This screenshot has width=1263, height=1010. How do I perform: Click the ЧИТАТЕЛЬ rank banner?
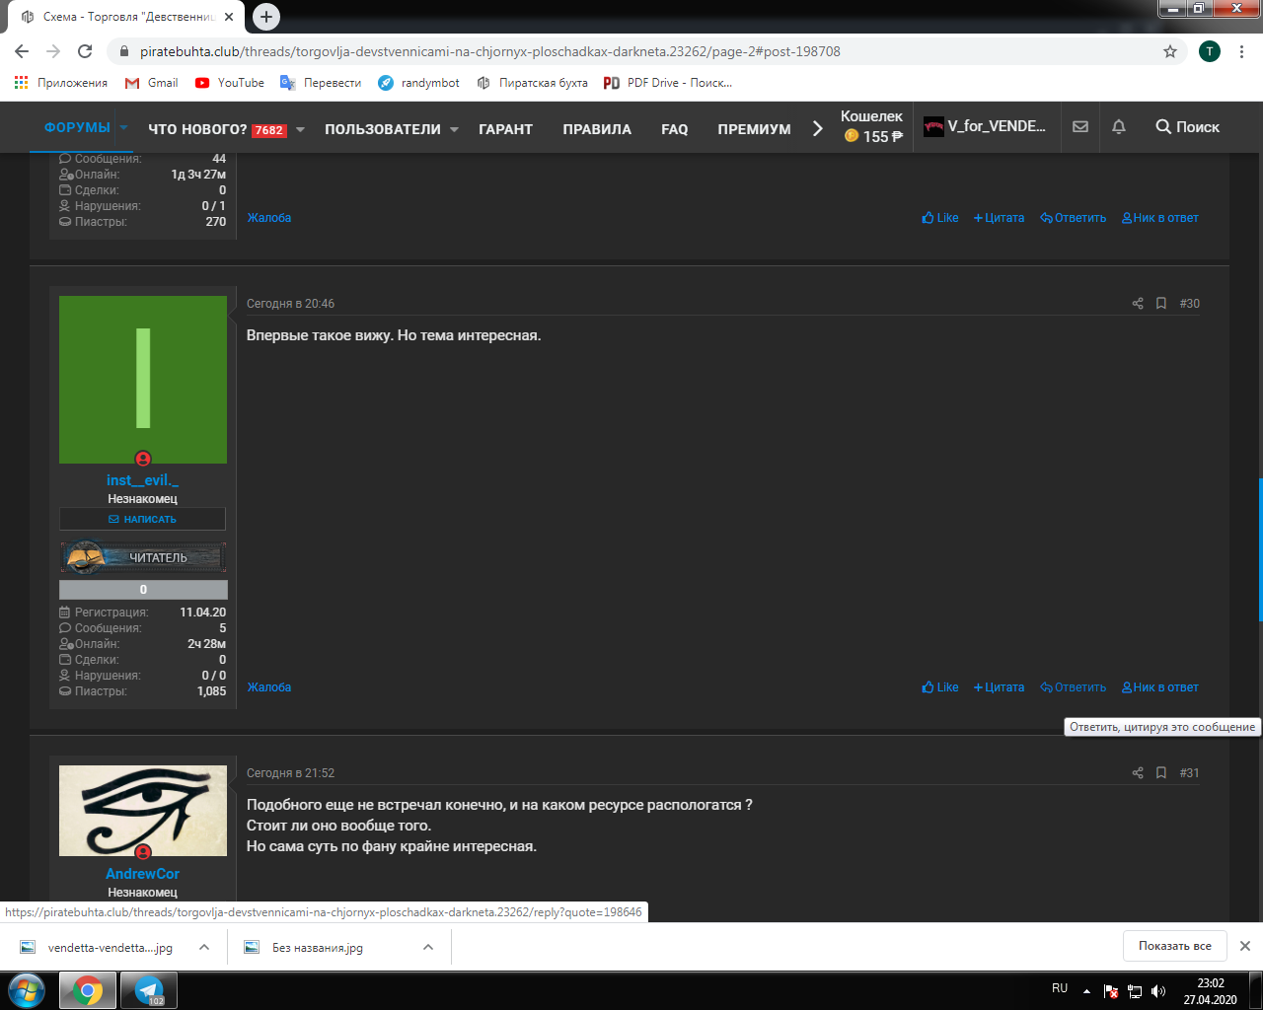coord(143,557)
